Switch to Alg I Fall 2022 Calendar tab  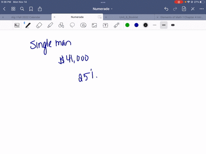(x=26, y=17)
